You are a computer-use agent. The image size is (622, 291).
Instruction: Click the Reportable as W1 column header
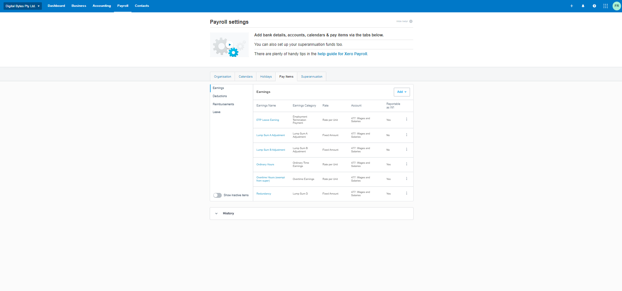coord(393,106)
